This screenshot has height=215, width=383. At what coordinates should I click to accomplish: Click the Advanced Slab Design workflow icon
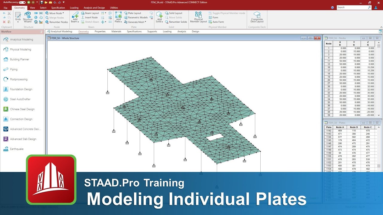6,139
